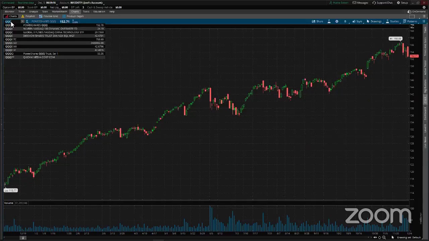Click the left-right chart expansion arrows icon

click(x=375, y=238)
